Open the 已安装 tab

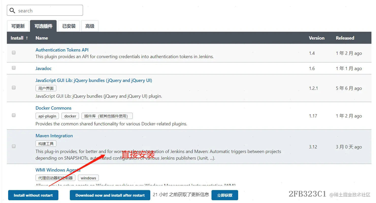[x=69, y=26]
